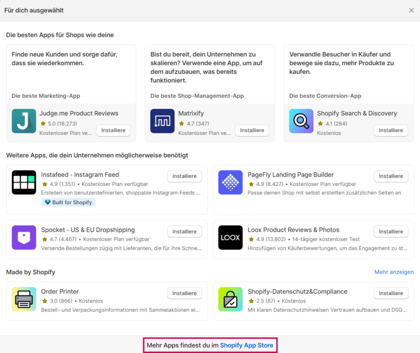420x353 pixels.
Task: Click the Shopify-Datenschutz&Compliance app icon
Action: click(x=230, y=299)
